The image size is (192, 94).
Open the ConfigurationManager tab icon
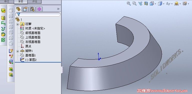click(32, 9)
